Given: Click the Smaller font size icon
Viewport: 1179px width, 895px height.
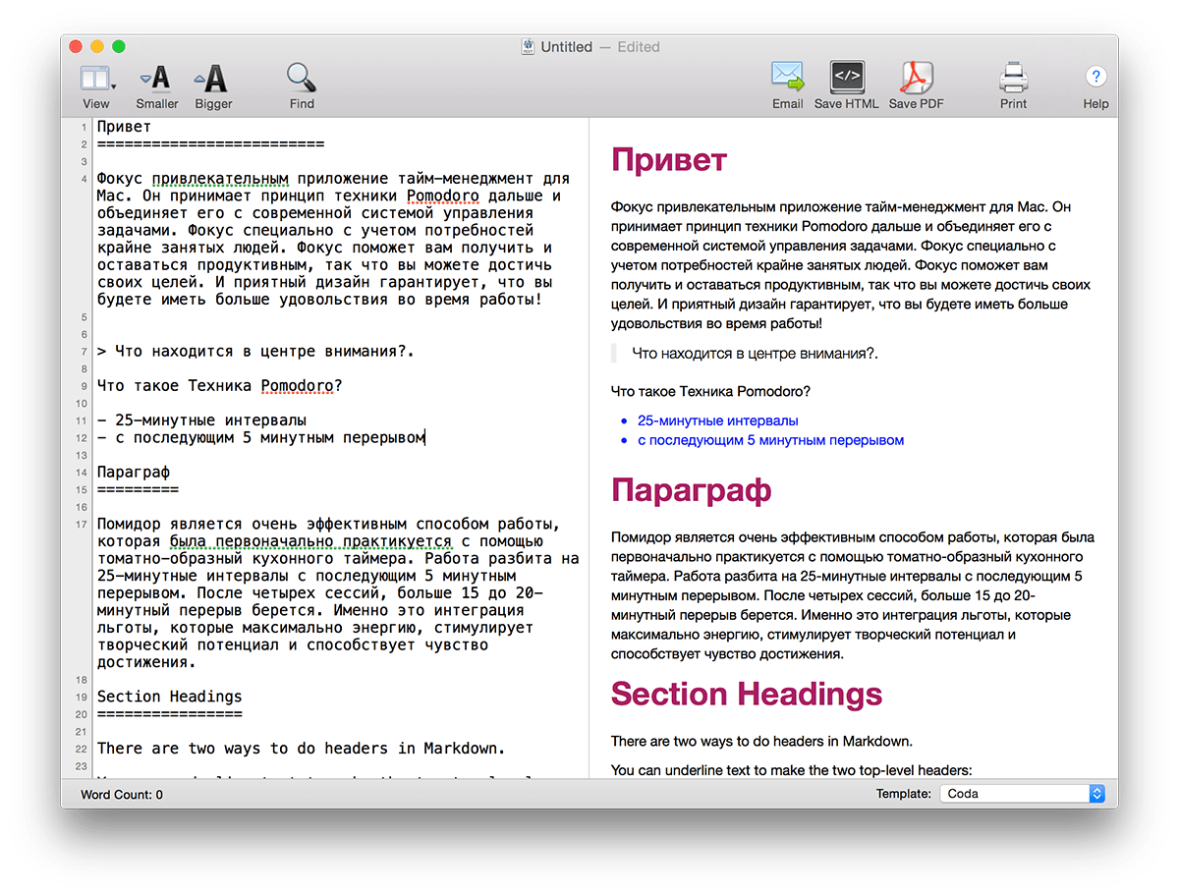Looking at the screenshot, I should 156,79.
